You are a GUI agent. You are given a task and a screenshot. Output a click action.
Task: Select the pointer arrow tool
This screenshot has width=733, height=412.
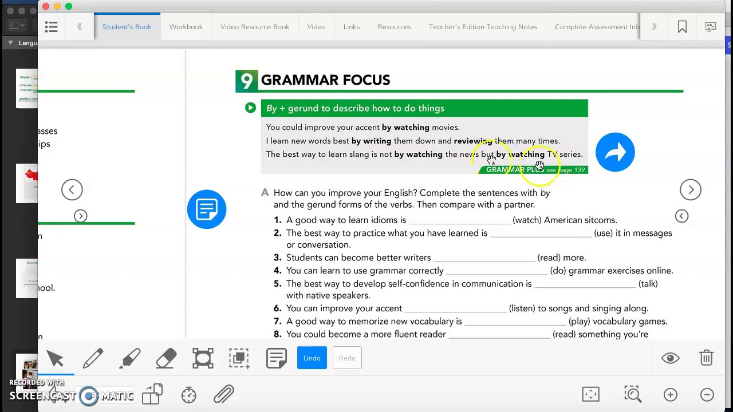[x=56, y=359]
